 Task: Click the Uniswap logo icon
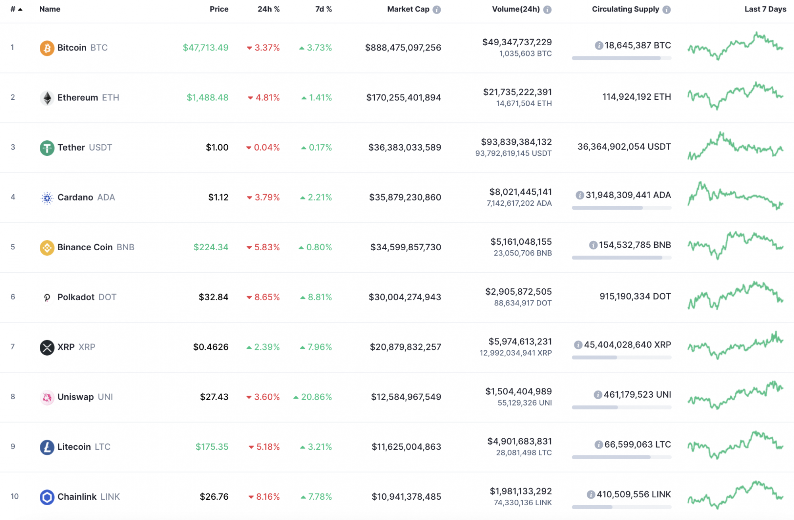coord(47,397)
